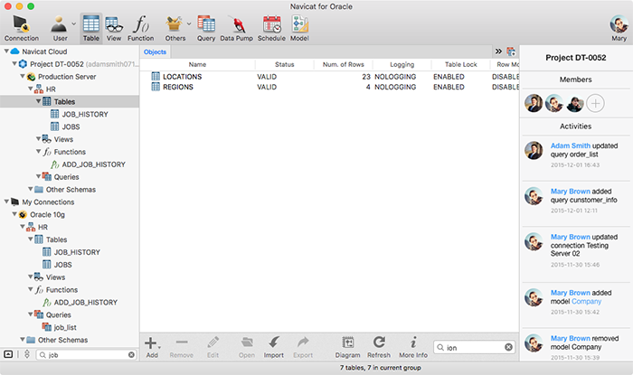The image size is (633, 375).
Task: Select the Table toolbar icon
Action: [90, 28]
